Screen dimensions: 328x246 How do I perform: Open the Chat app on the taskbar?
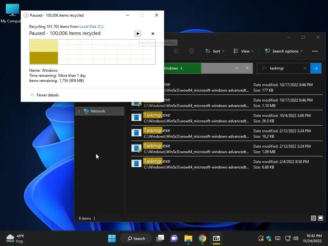coord(174,238)
